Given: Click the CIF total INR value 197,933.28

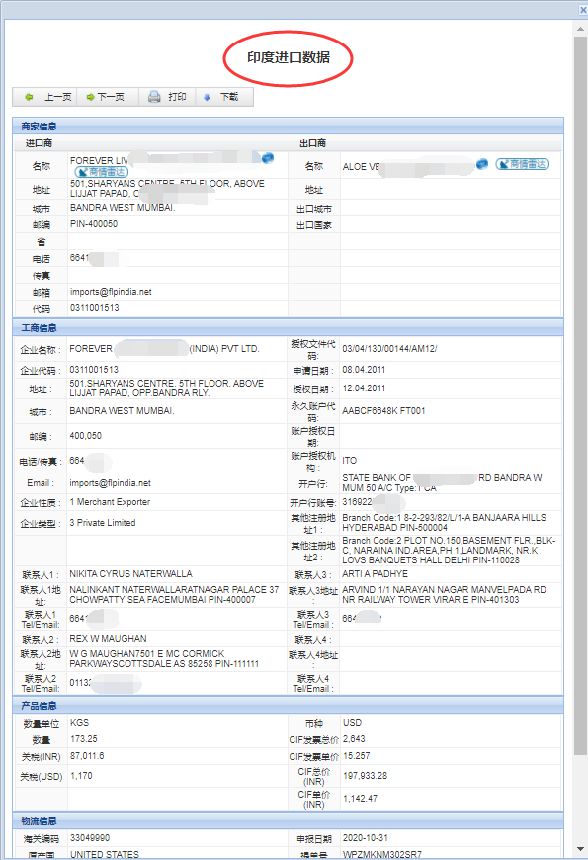Looking at the screenshot, I should [x=366, y=776].
